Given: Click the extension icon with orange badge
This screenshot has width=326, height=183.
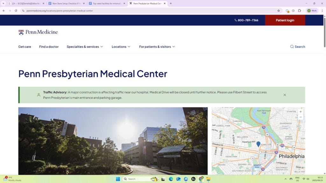Looking at the screenshot, I should tap(287, 11).
